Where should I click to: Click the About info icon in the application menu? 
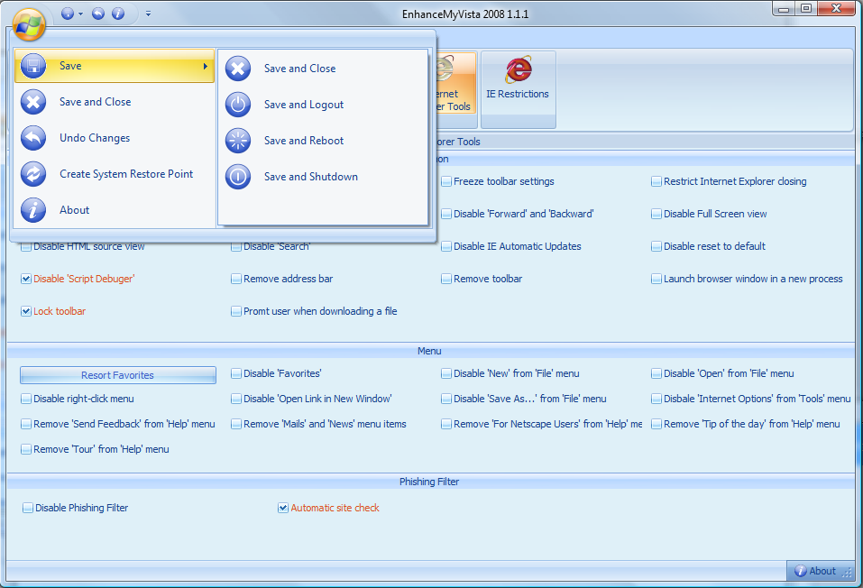[33, 210]
